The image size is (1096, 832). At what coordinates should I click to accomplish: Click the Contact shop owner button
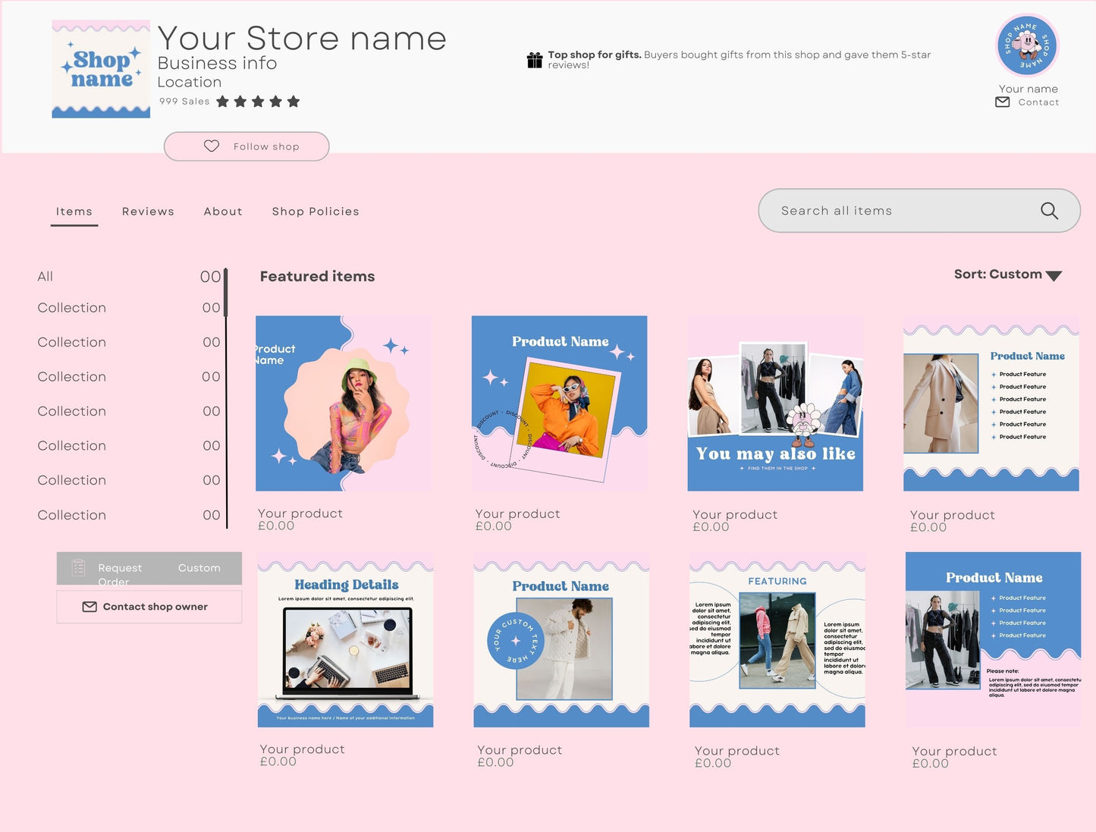point(149,607)
